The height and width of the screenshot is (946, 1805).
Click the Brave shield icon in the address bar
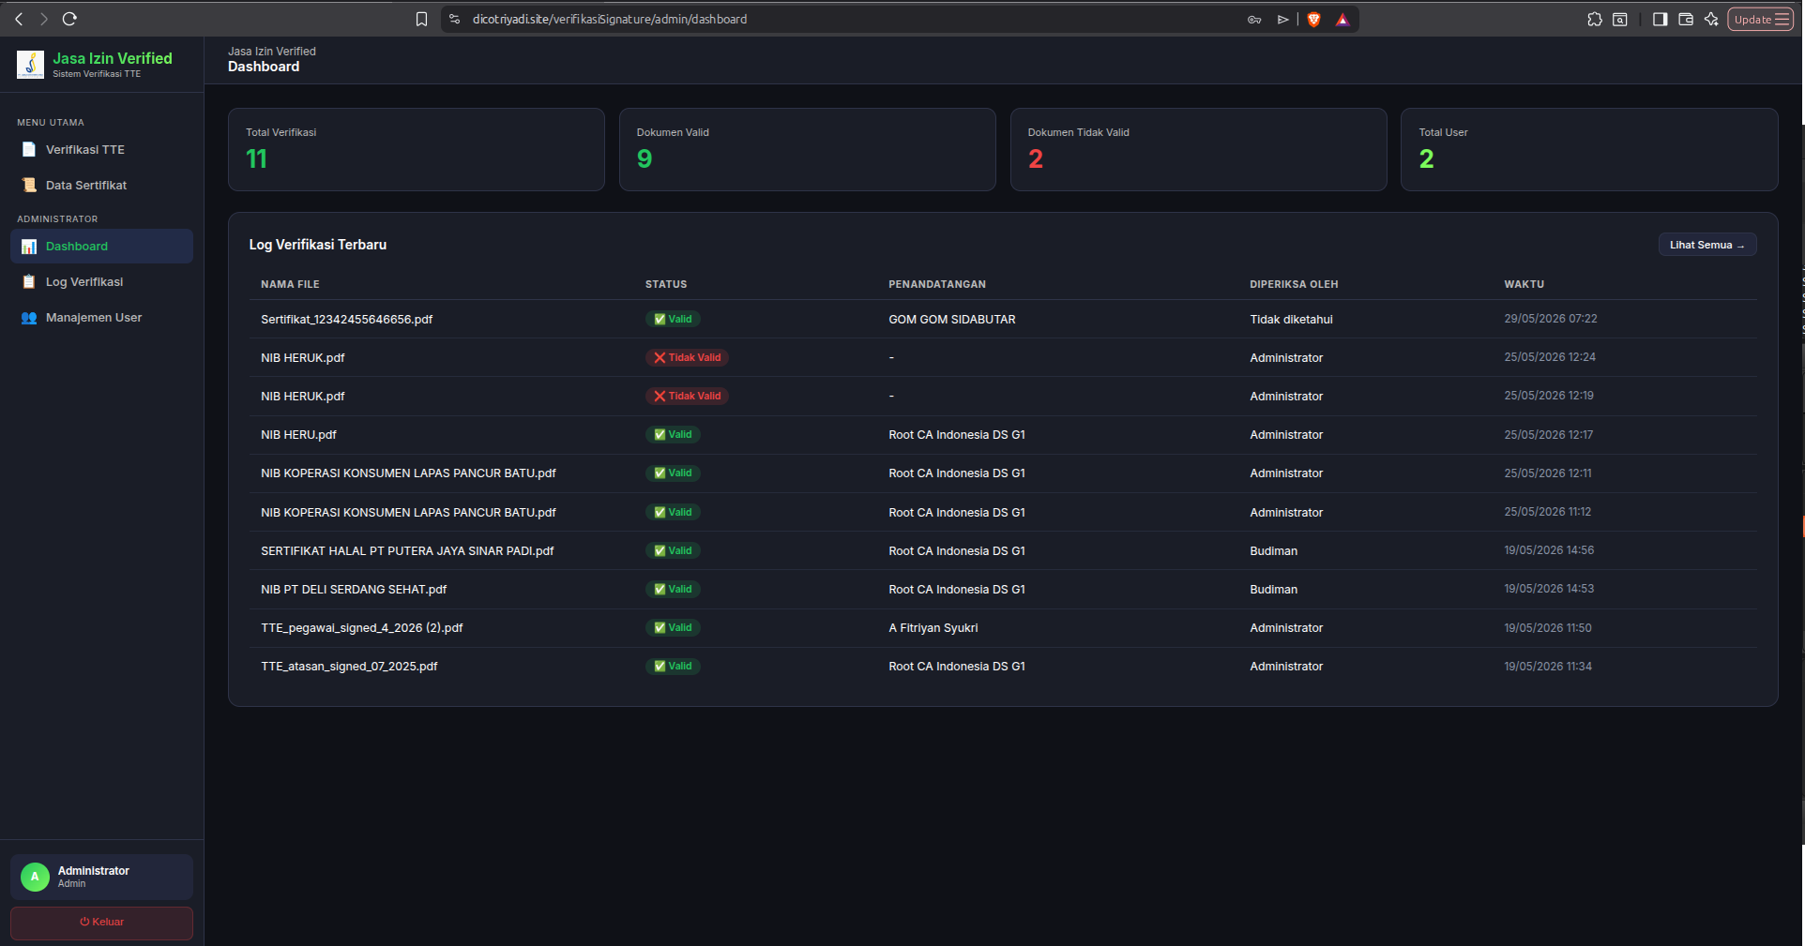coord(1313,20)
